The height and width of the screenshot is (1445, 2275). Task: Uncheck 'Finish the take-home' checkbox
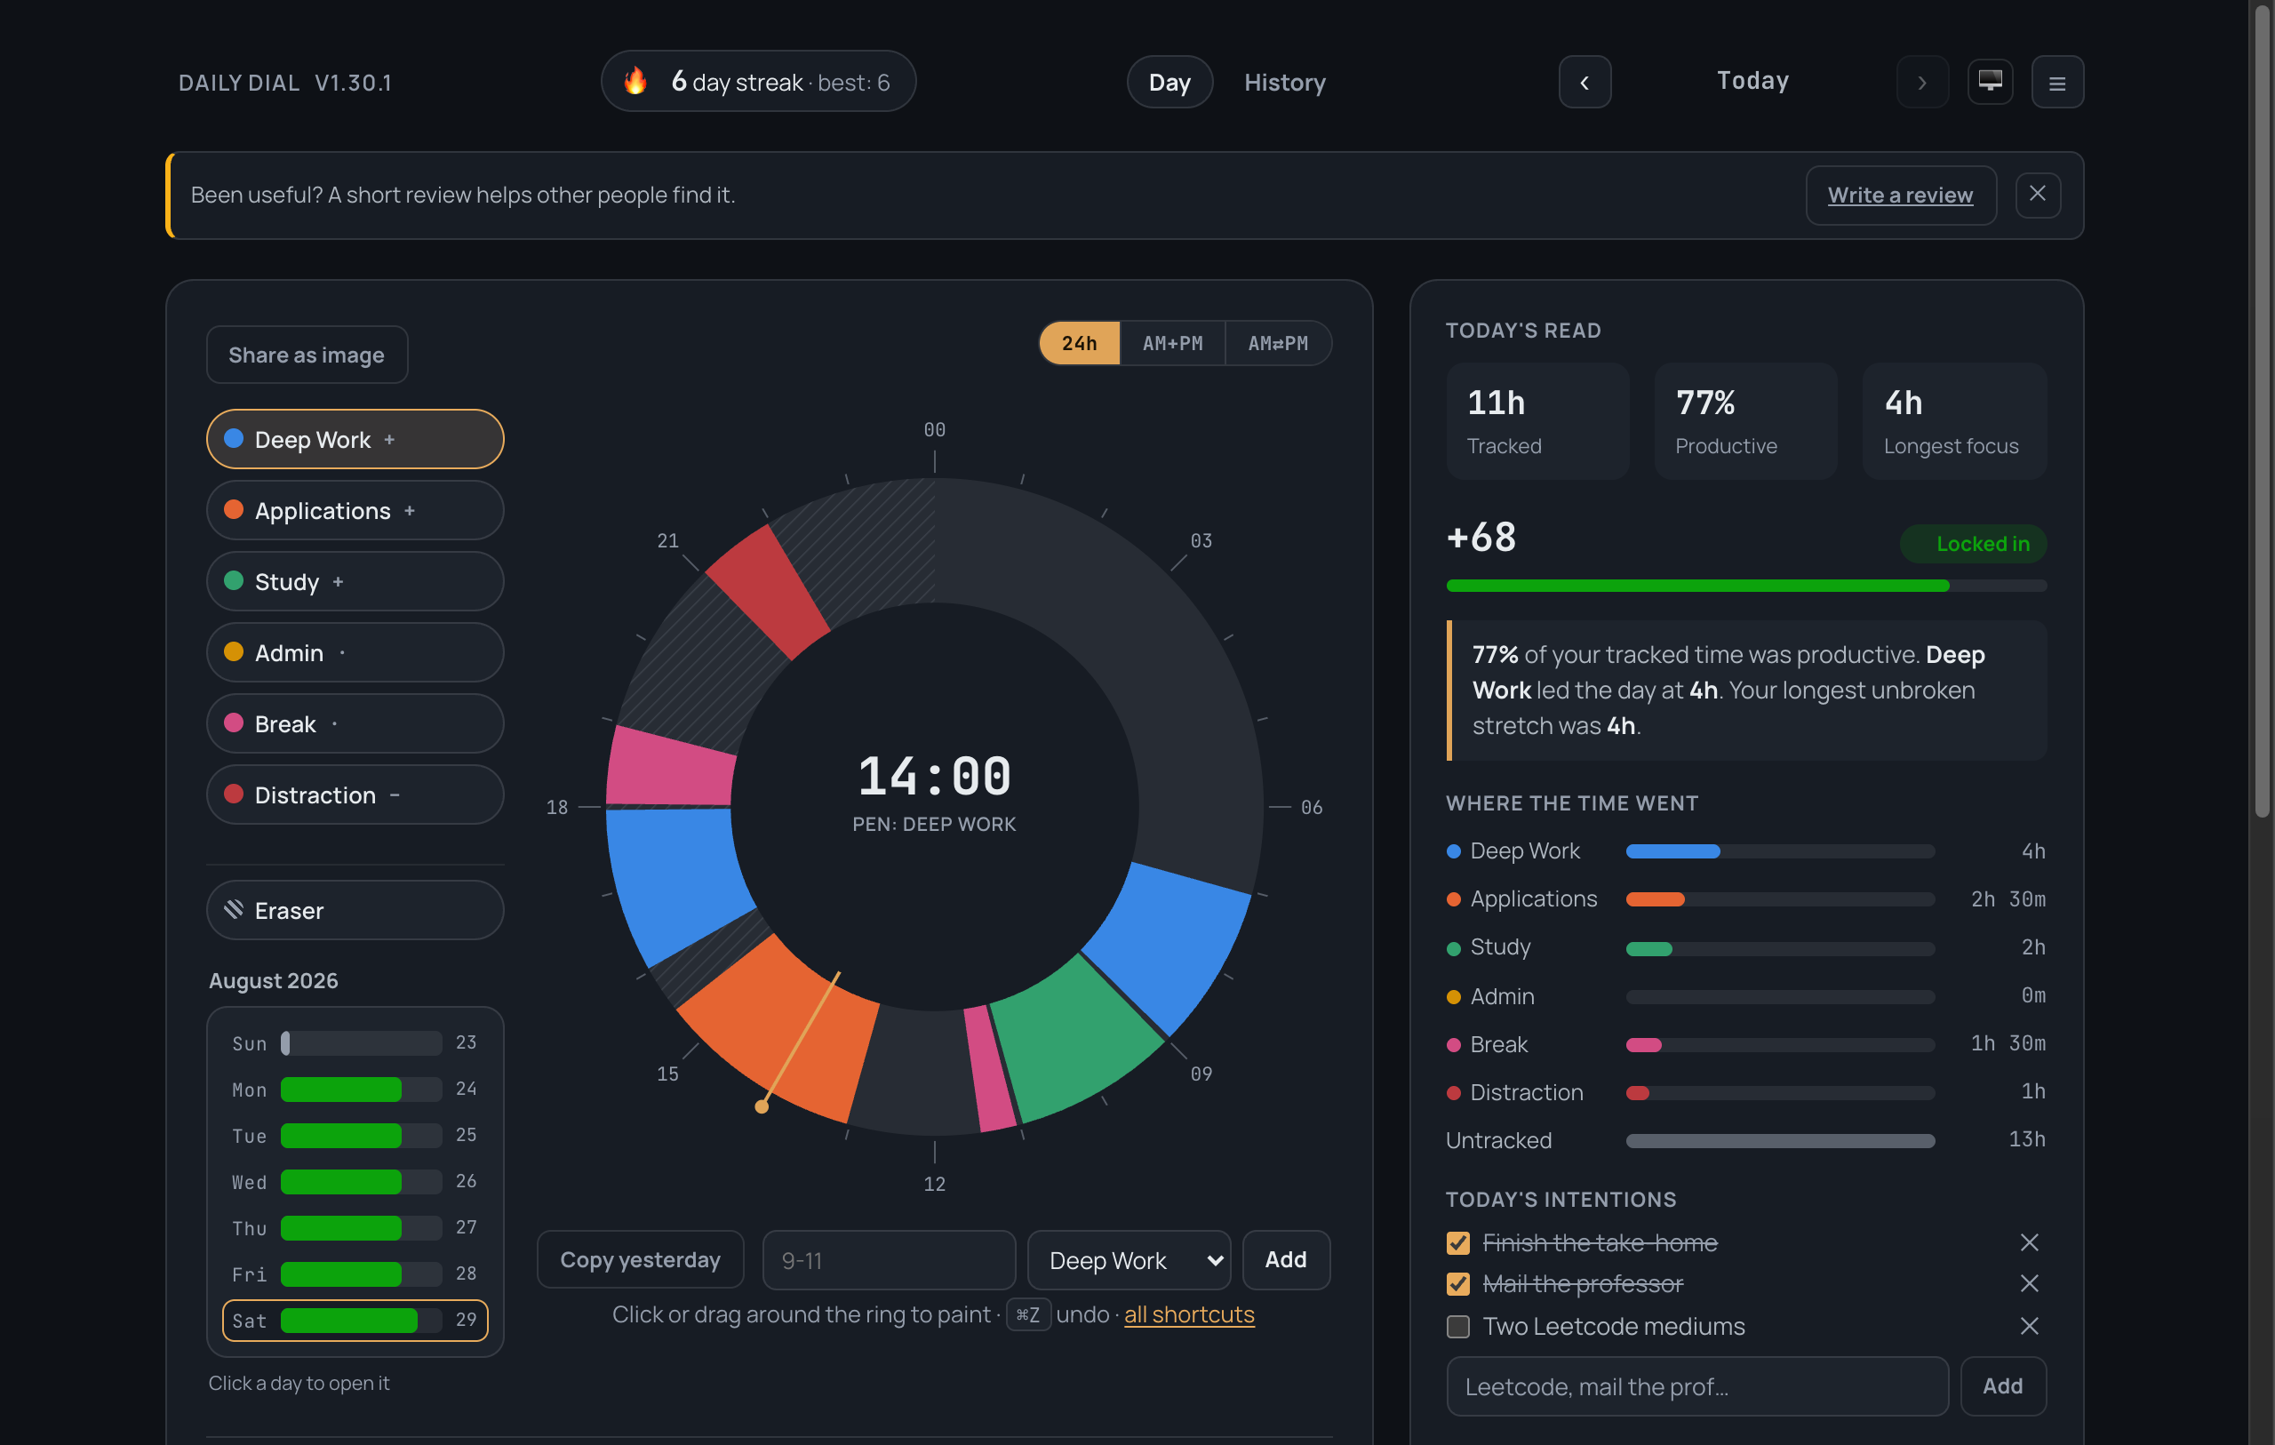point(1457,1241)
